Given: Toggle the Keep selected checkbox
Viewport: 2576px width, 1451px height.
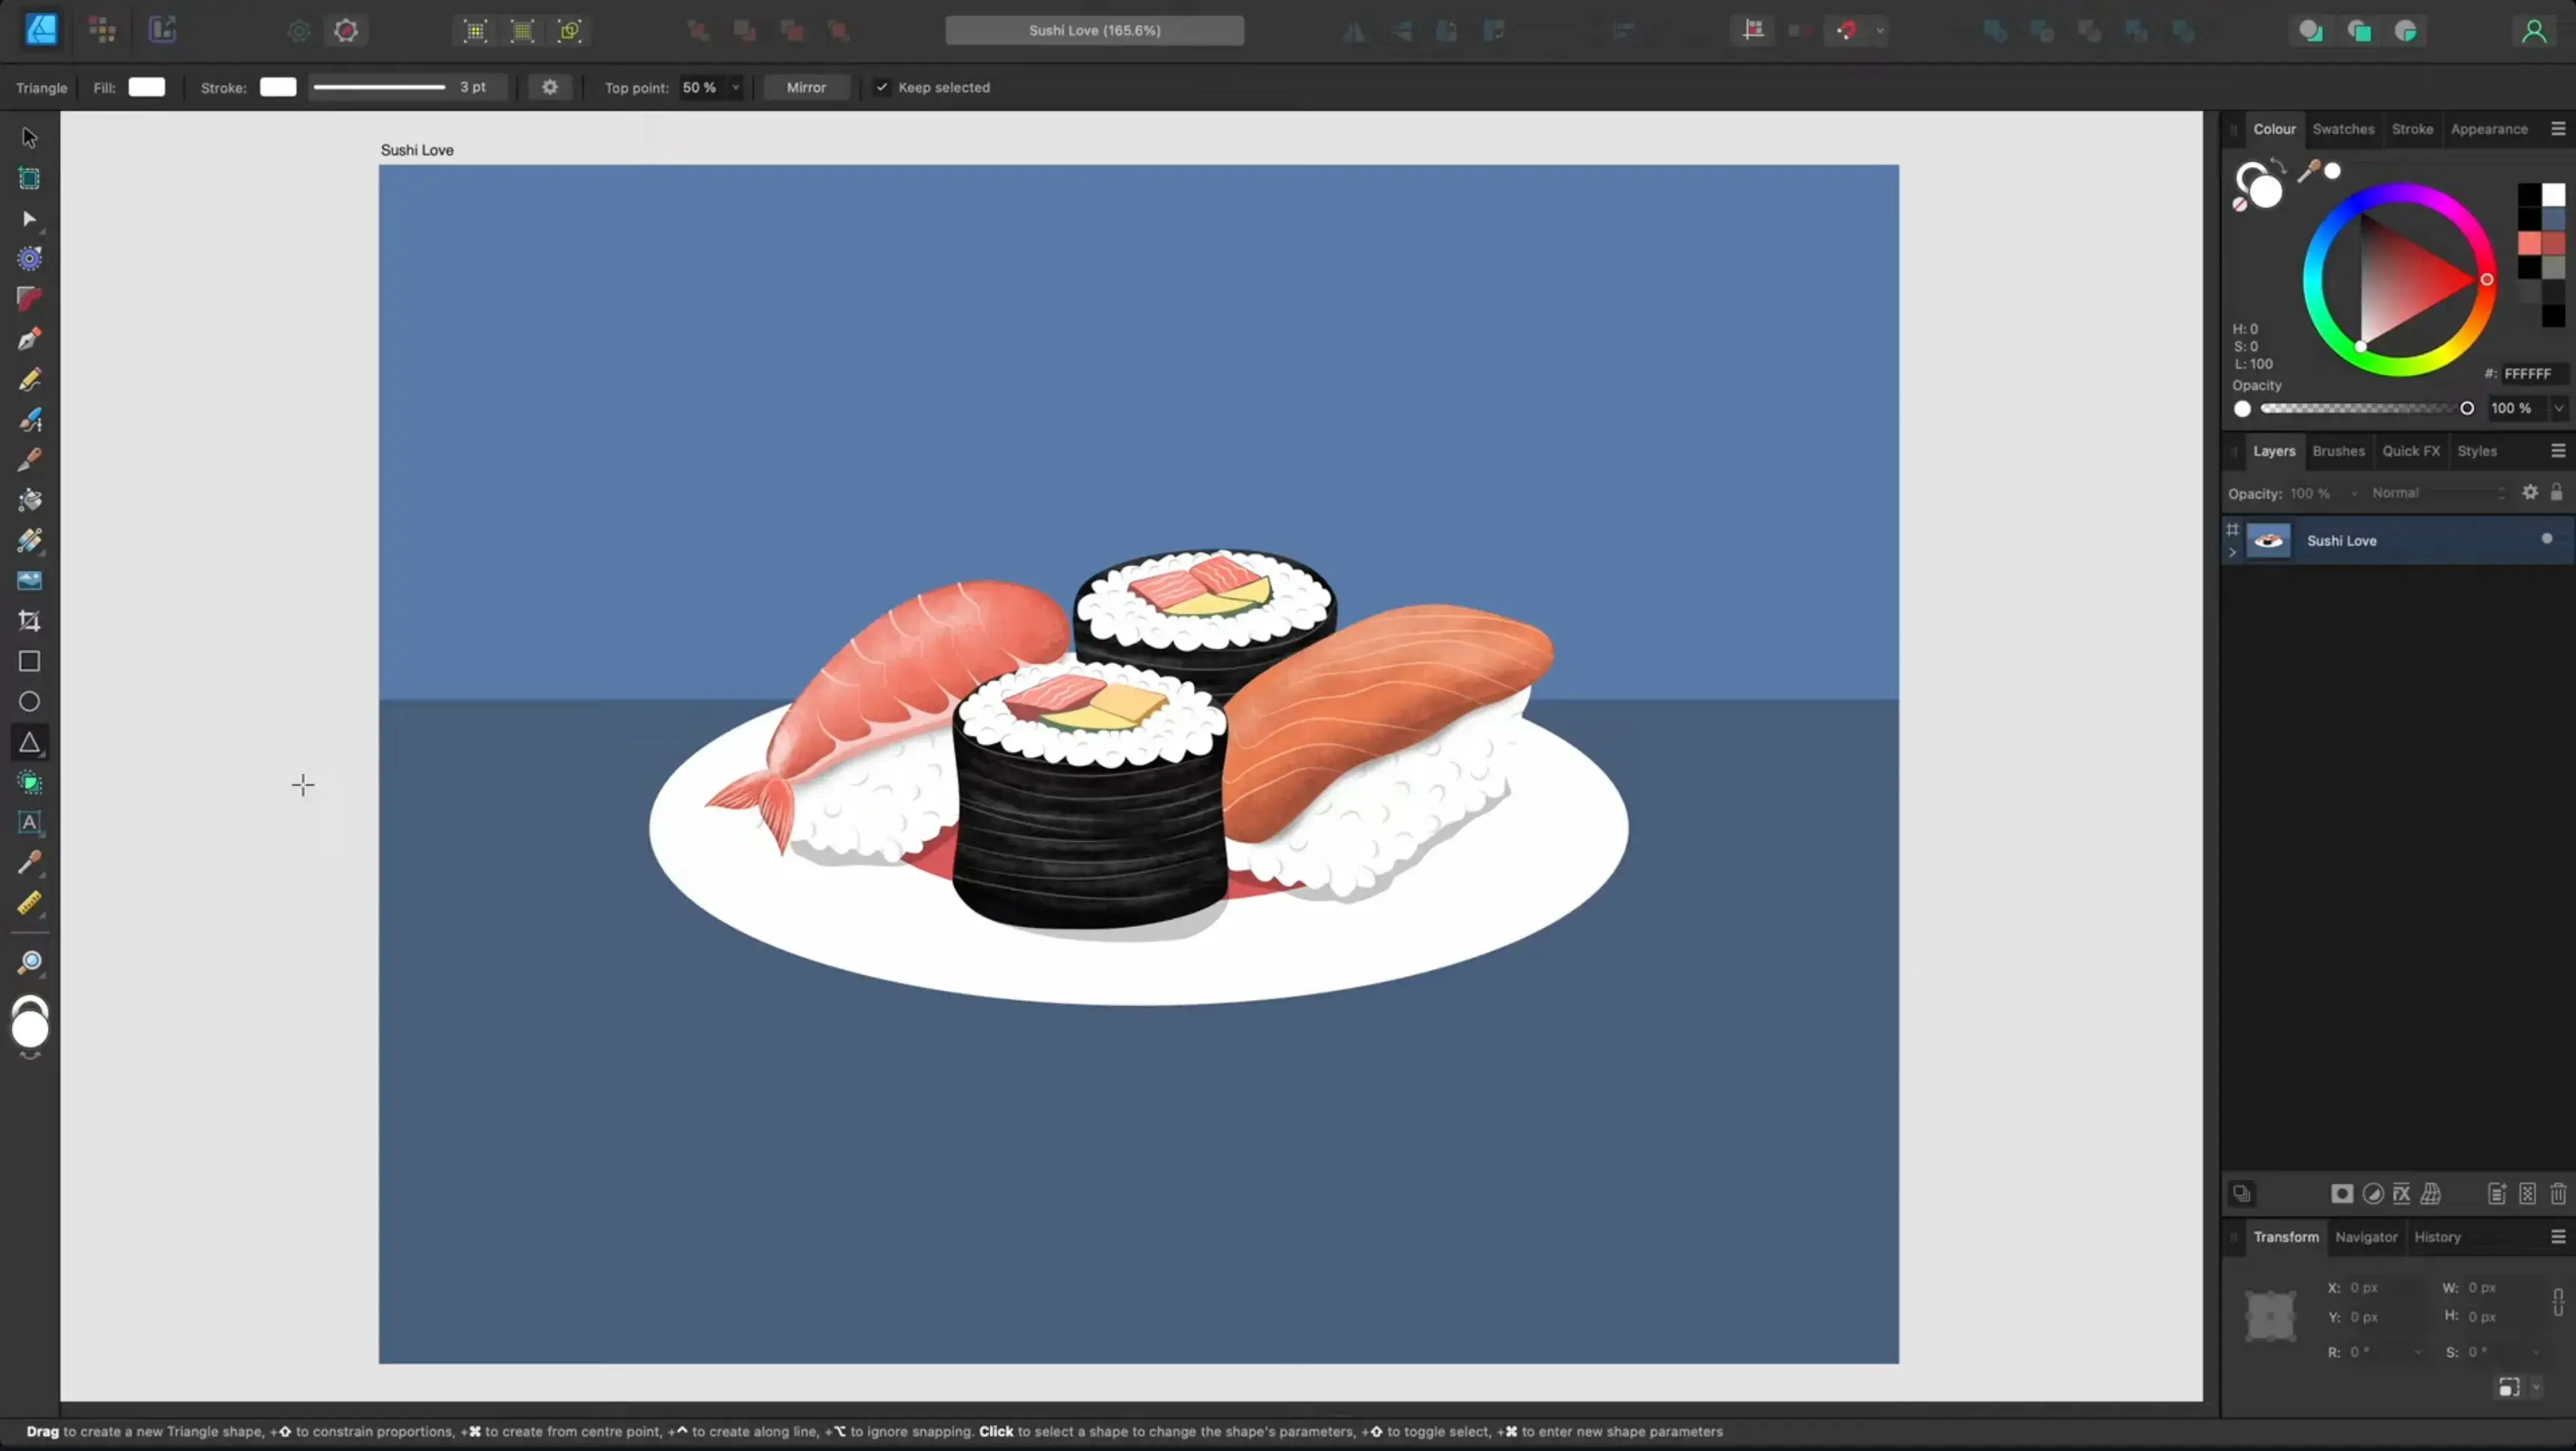Looking at the screenshot, I should point(882,87).
